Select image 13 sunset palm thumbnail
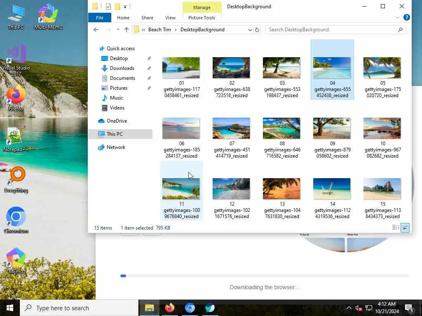The image size is (422, 316). coord(281,188)
